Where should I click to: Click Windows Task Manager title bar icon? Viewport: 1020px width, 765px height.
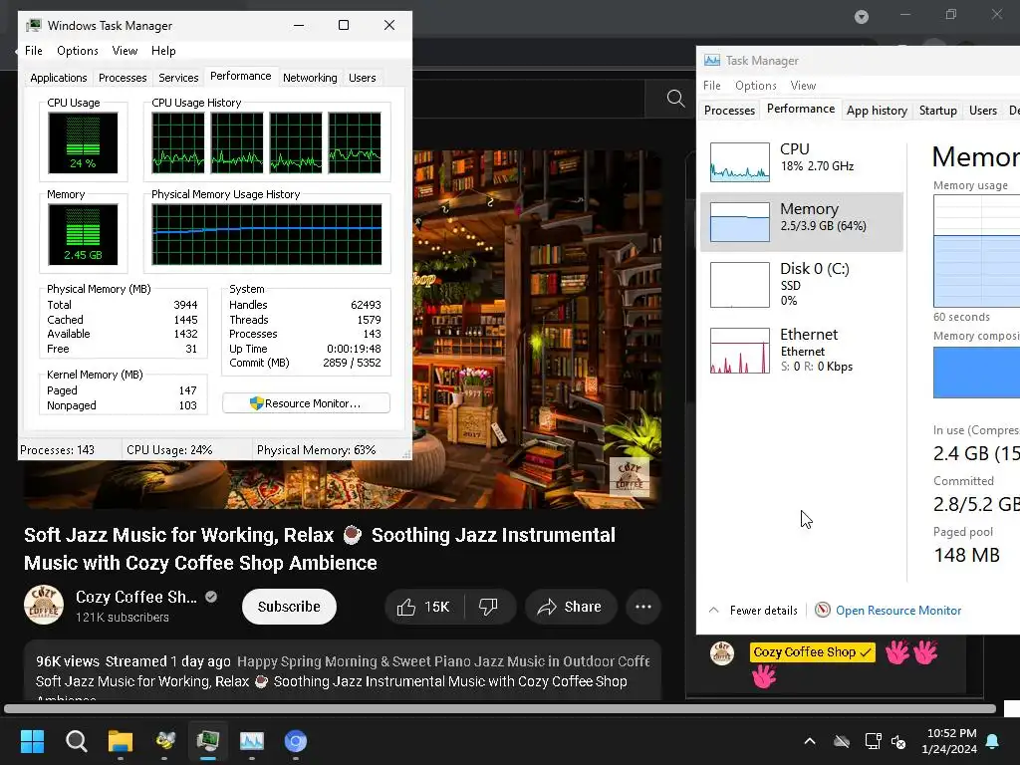point(33,25)
